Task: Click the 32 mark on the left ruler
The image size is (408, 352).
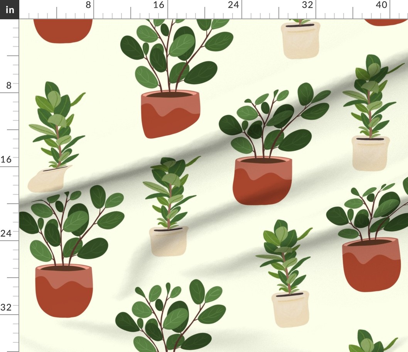Action: [6, 307]
